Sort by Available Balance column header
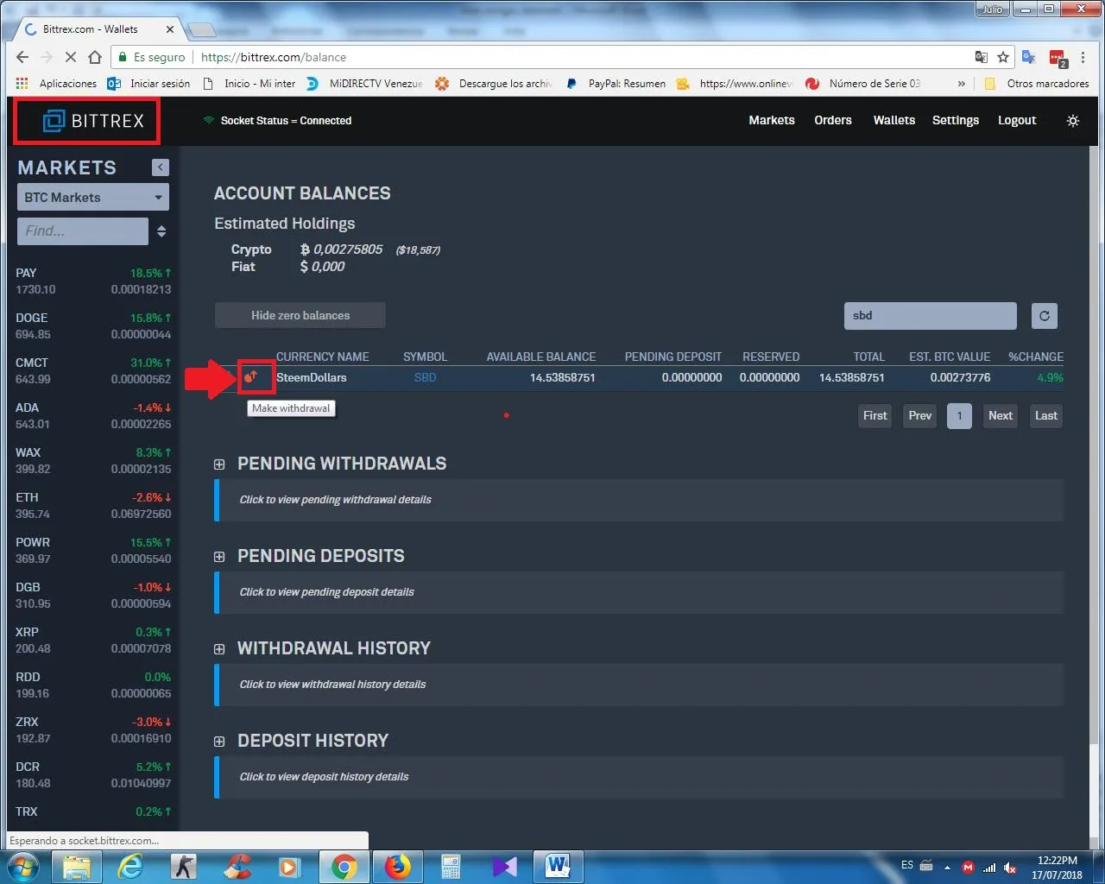 click(540, 357)
